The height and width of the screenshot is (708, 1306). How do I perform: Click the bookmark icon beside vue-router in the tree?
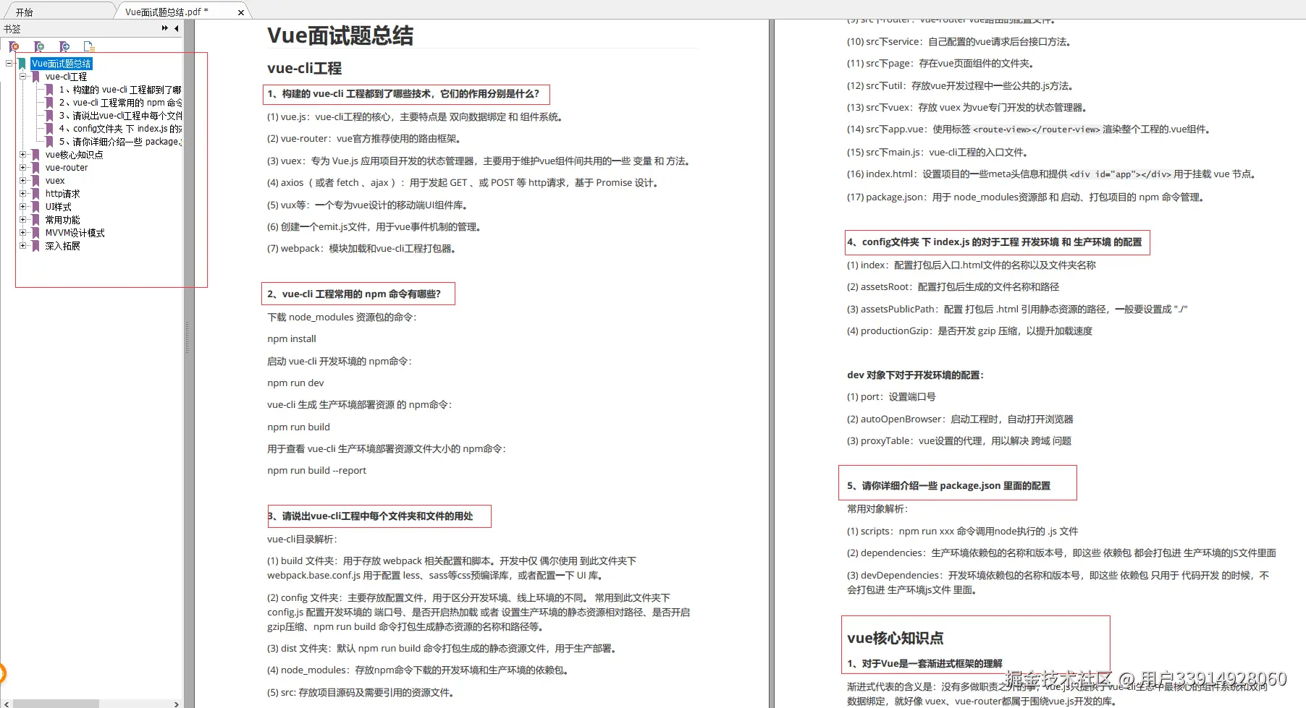point(35,168)
